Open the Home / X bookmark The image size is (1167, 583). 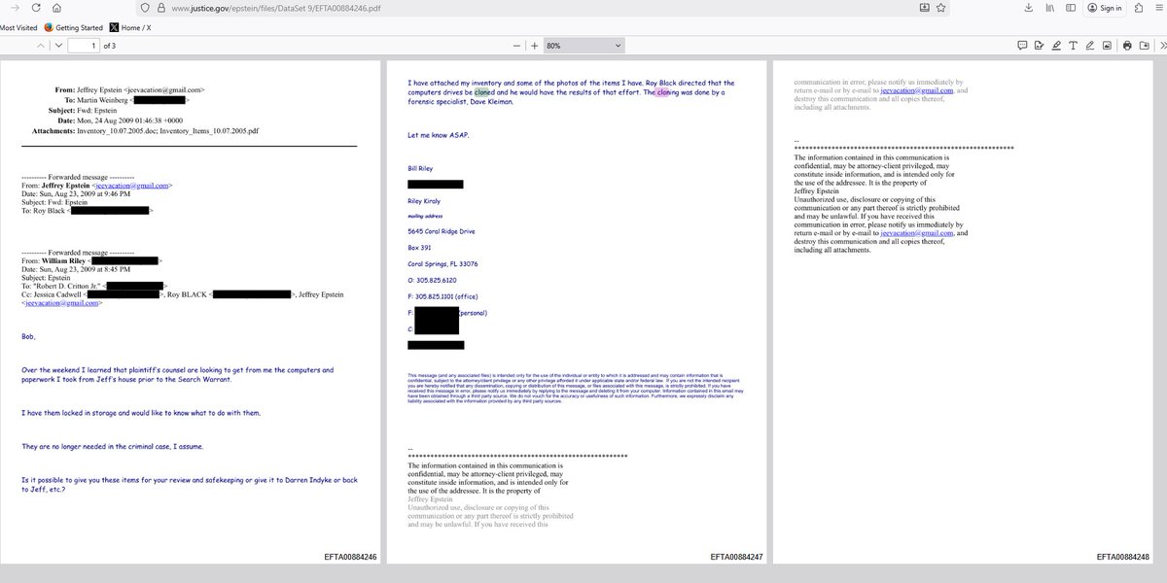[131, 28]
